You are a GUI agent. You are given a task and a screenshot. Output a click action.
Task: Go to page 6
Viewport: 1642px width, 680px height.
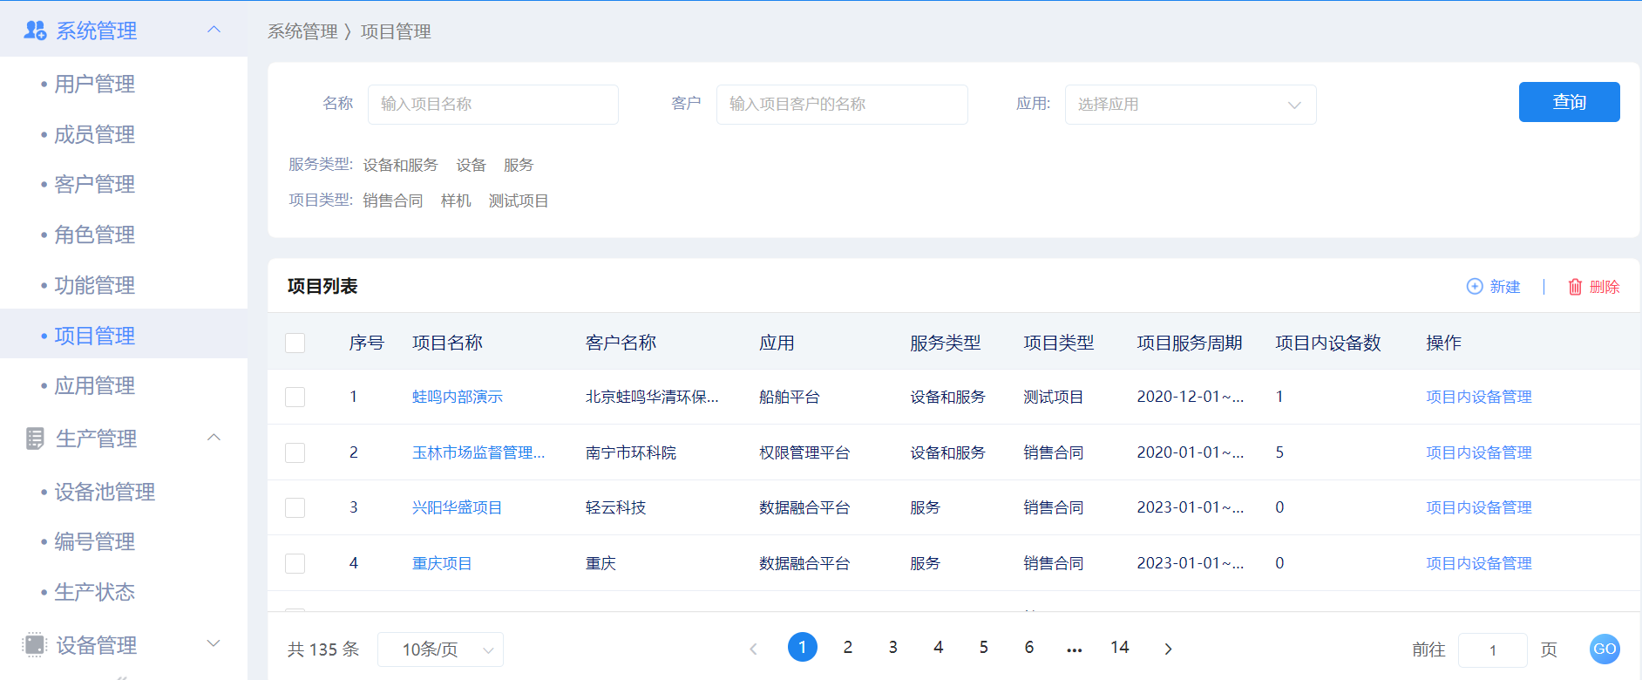1029,647
